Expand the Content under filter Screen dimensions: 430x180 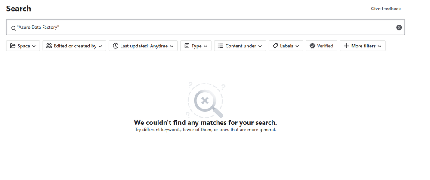[240, 46]
